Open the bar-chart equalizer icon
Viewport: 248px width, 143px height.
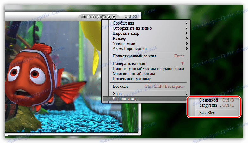(109, 17)
